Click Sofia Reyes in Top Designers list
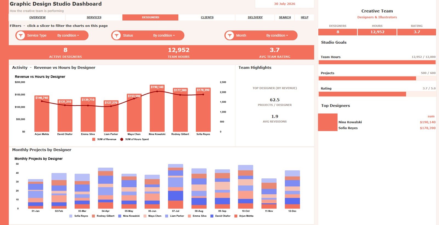Screen dimensions: 439x225 pos(348,128)
